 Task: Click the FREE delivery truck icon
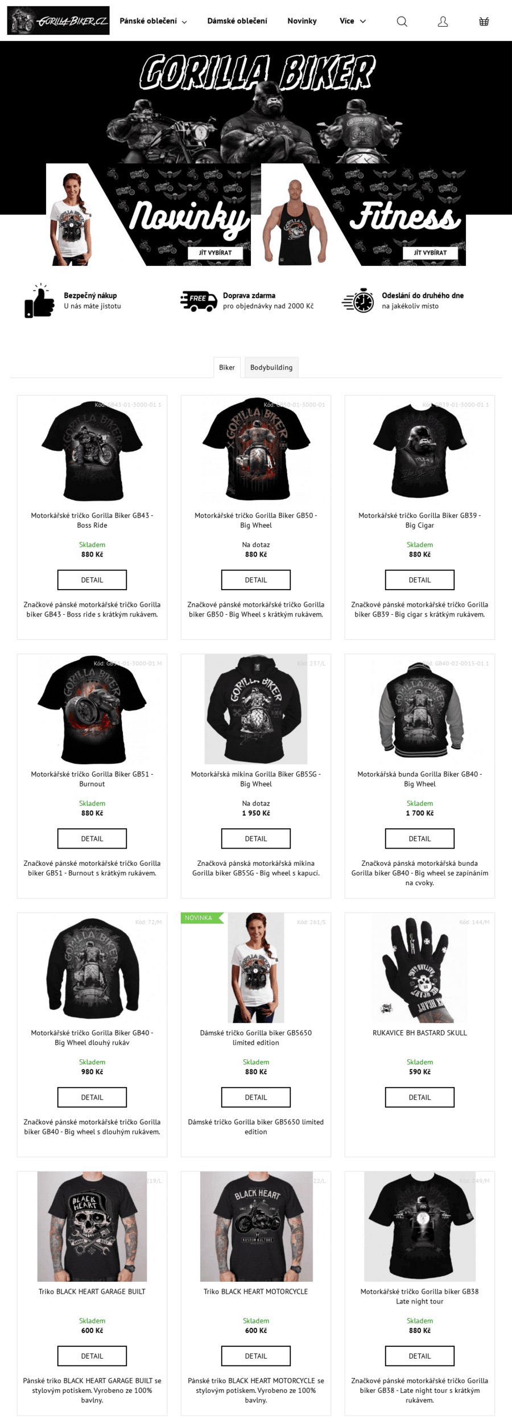point(199,301)
